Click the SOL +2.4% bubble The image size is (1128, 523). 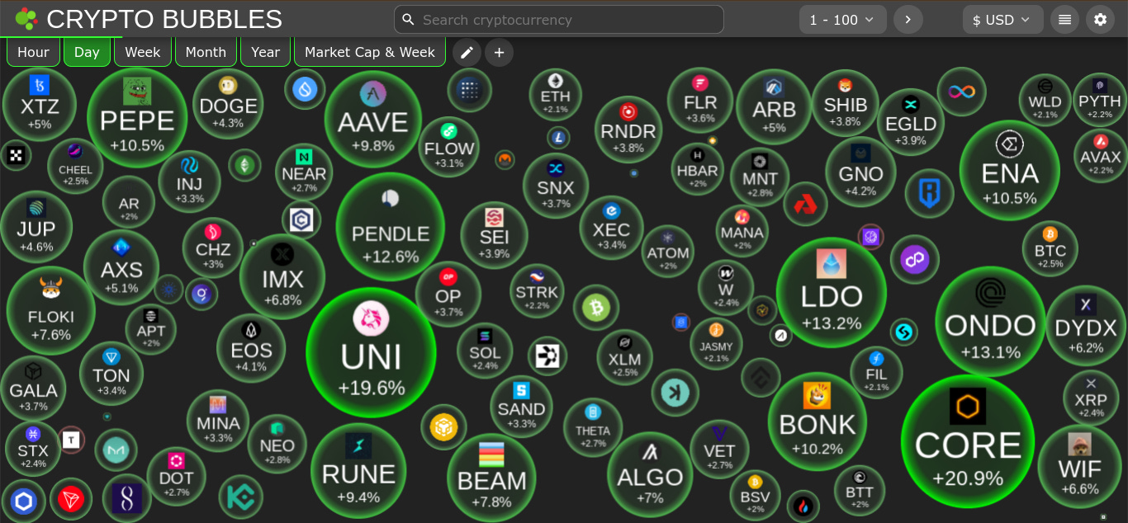[x=485, y=351]
